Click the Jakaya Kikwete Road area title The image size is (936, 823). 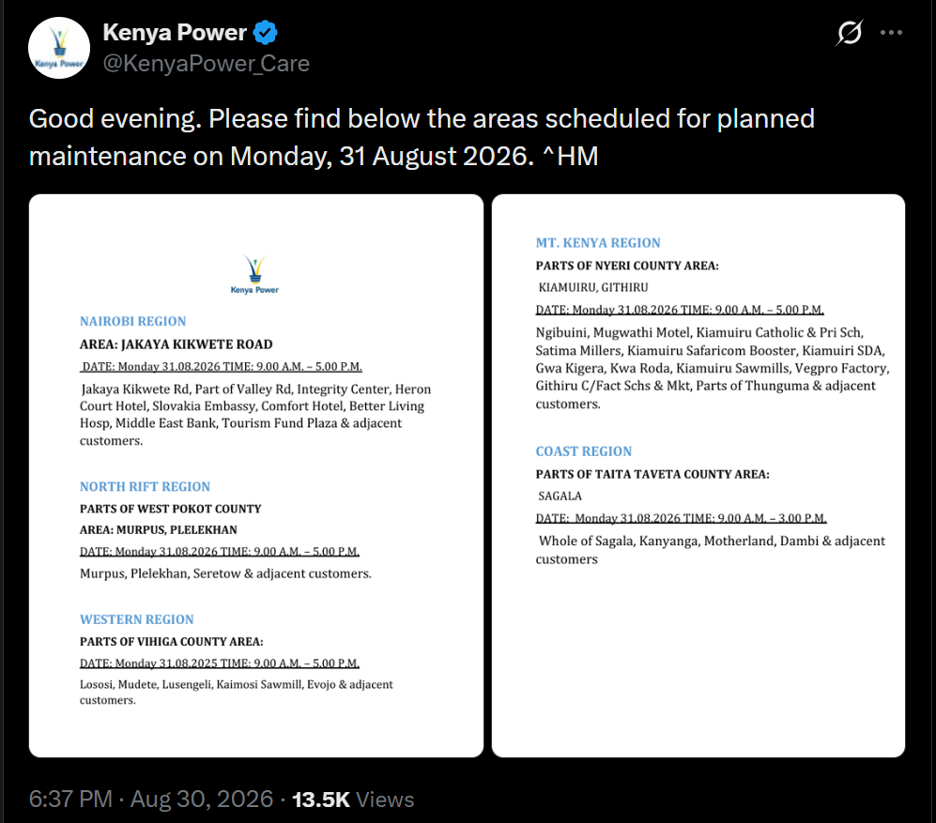[x=176, y=344]
